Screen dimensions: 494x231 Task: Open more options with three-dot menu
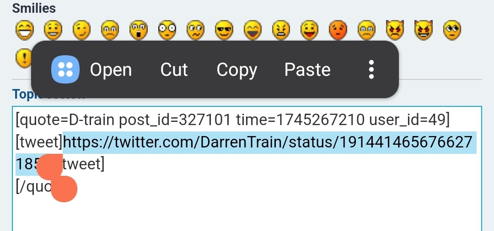point(371,69)
